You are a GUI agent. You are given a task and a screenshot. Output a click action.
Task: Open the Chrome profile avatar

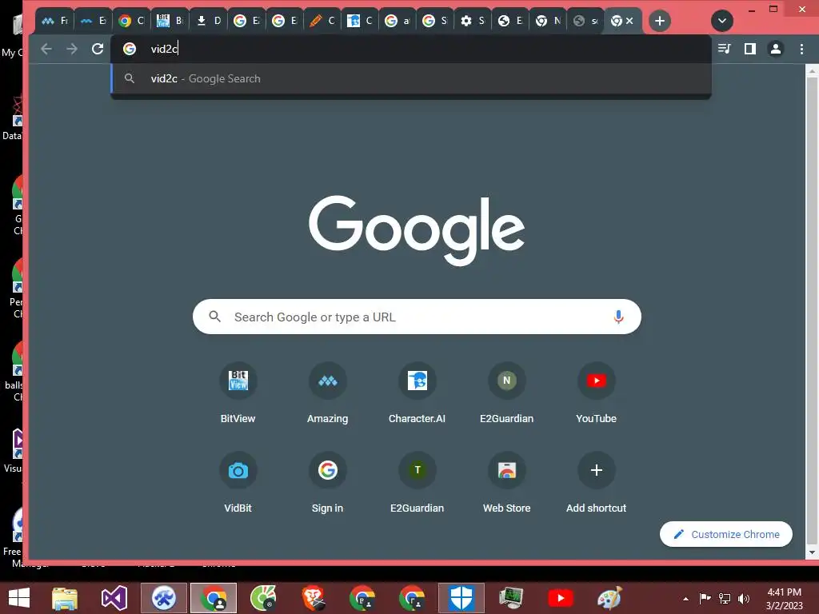click(776, 49)
